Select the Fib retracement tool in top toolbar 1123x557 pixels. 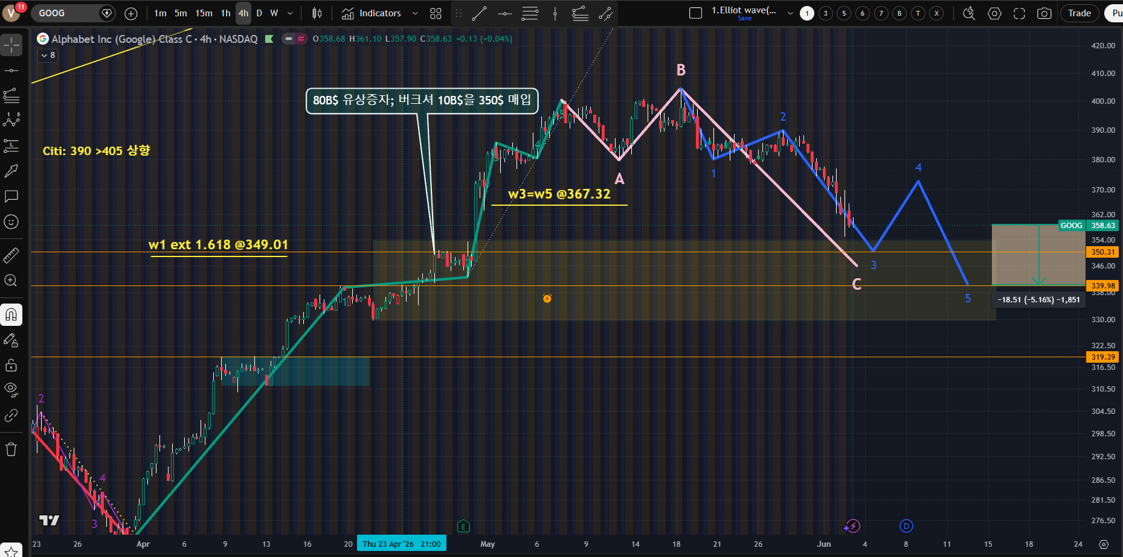530,13
